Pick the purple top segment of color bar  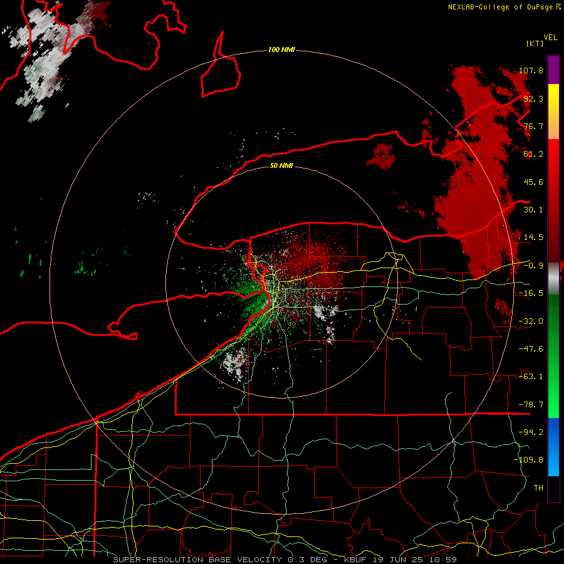[x=553, y=70]
